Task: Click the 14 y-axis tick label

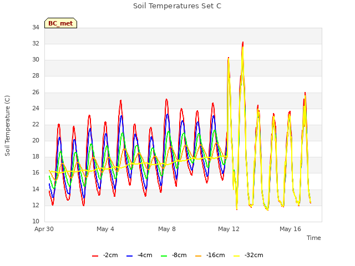Action: coord(35,190)
